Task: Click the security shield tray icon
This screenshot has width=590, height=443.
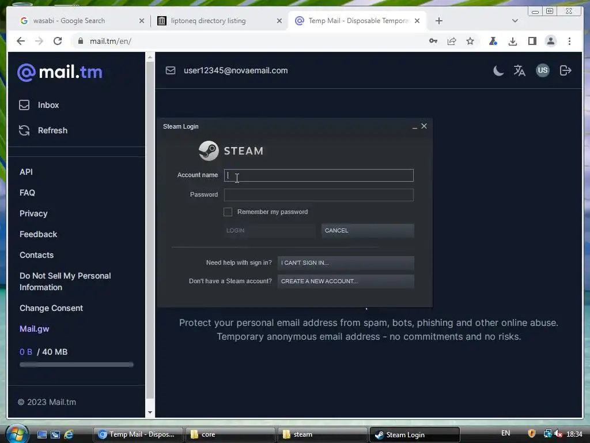Action: [532, 434]
